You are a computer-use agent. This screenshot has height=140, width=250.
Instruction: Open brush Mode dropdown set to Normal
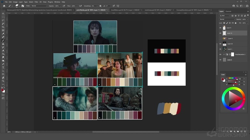(x=39, y=6)
